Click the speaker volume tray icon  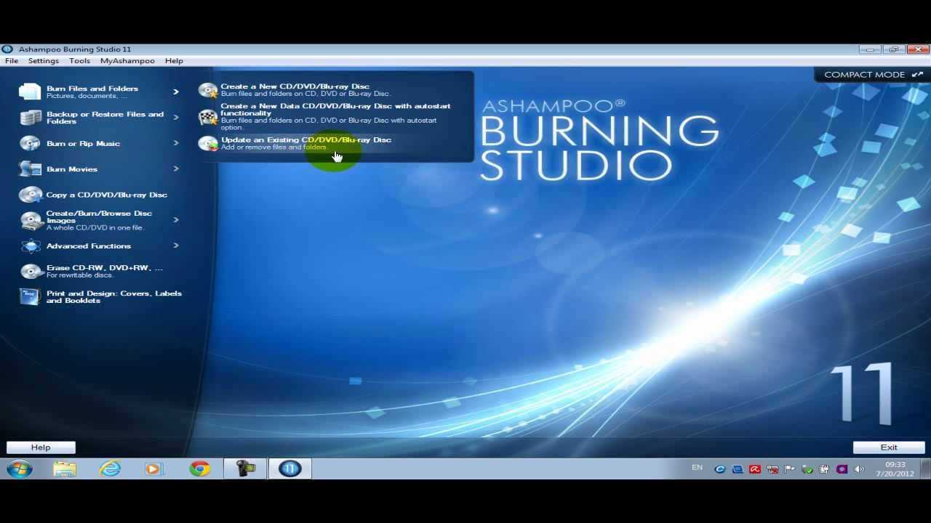(x=859, y=469)
